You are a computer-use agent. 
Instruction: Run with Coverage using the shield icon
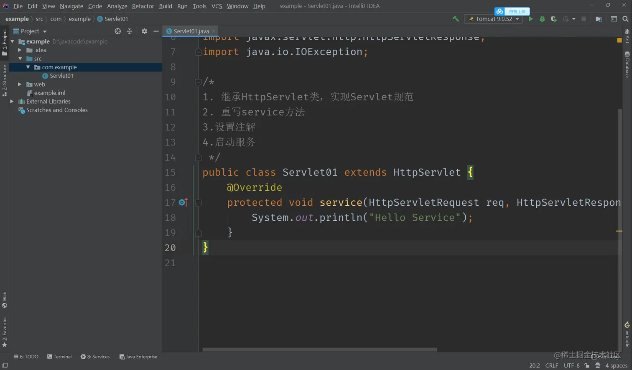554,19
